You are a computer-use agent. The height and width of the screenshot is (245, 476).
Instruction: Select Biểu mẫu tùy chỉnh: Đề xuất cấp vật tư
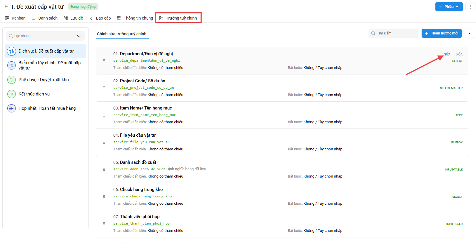click(46, 65)
